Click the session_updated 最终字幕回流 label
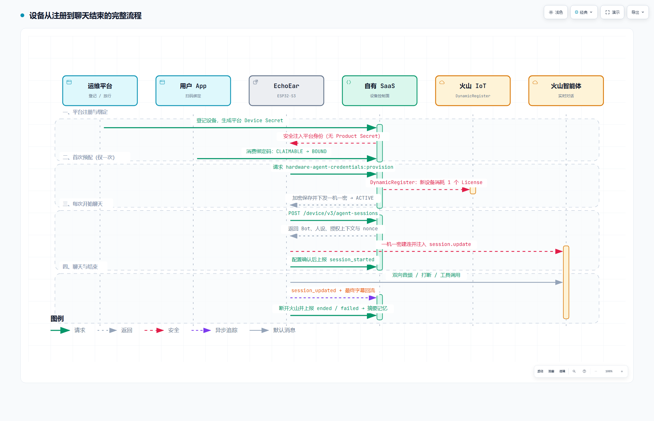 point(333,291)
